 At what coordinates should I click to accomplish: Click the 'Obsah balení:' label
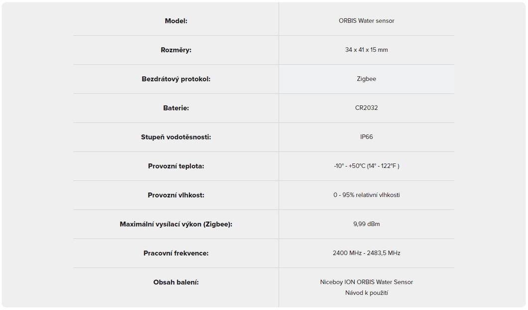click(176, 282)
